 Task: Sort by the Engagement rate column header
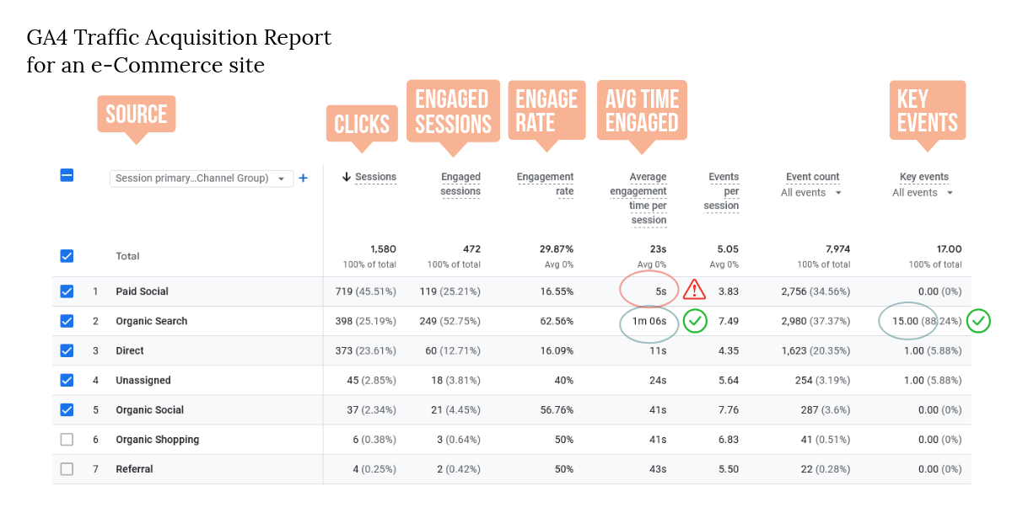pyautogui.click(x=545, y=184)
